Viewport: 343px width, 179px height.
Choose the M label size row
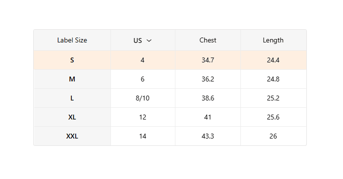(72, 79)
